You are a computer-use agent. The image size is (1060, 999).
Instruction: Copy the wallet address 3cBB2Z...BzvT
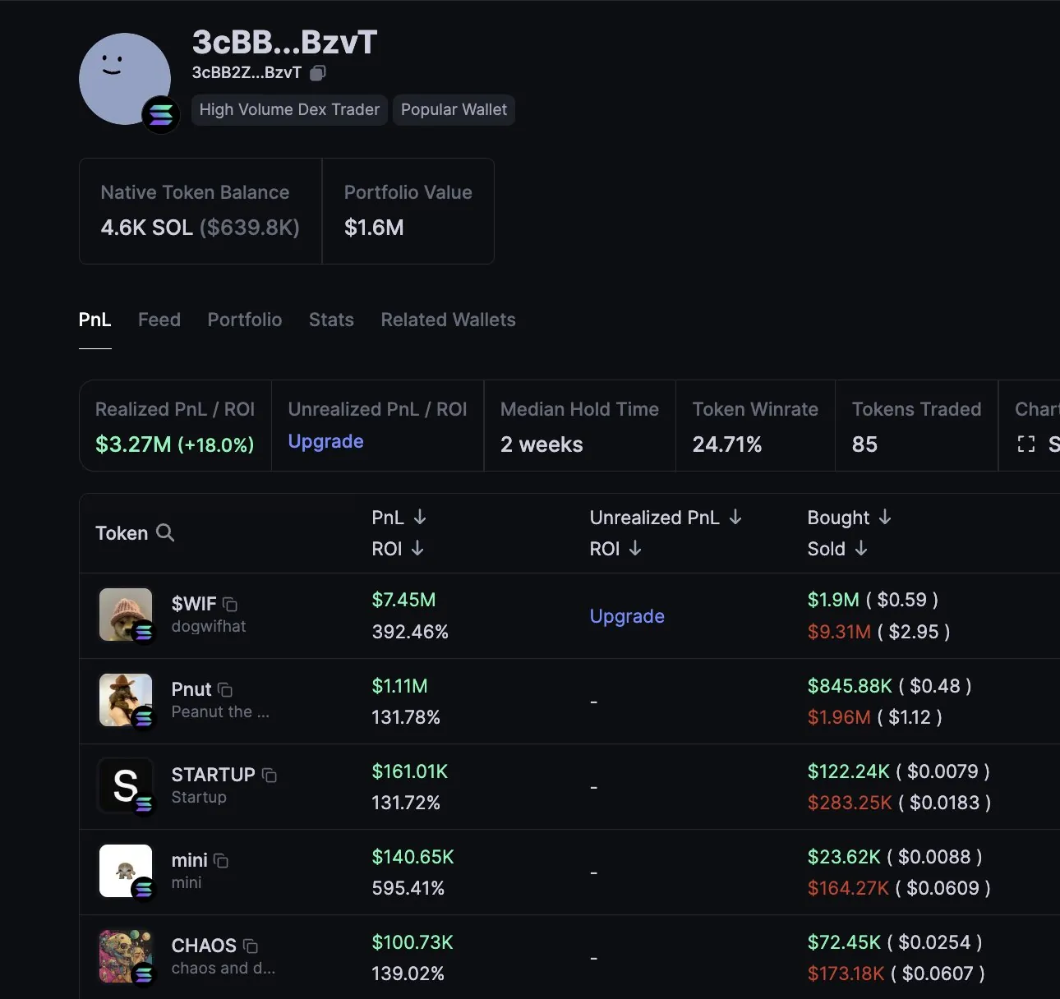point(318,73)
